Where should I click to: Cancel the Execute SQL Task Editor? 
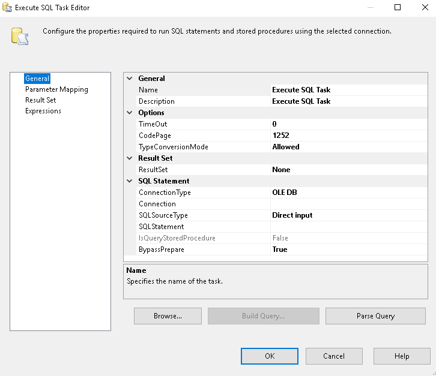click(334, 356)
